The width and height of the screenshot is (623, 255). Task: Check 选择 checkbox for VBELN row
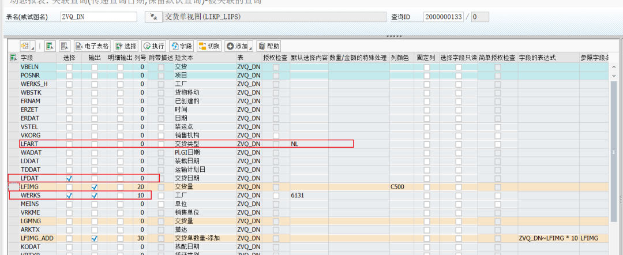coord(69,67)
